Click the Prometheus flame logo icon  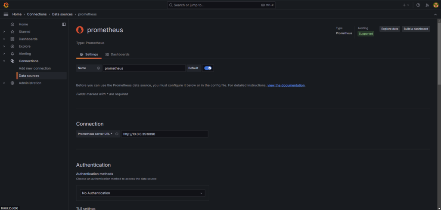(80, 30)
